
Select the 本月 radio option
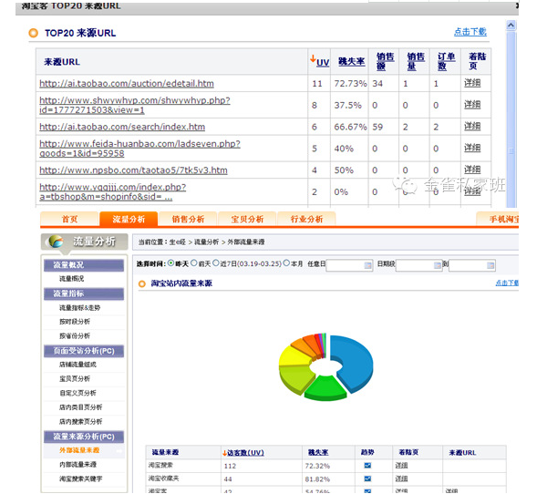coord(287,263)
